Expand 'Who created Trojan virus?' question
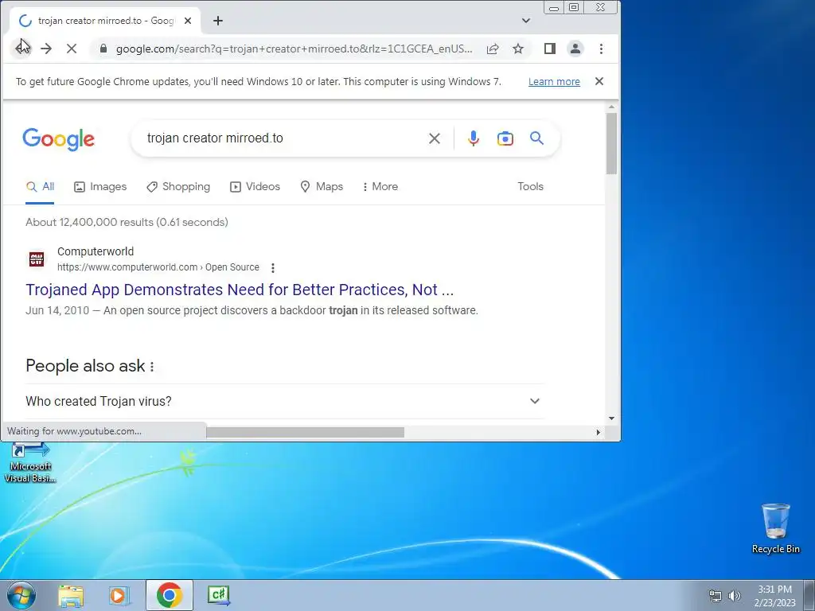The height and width of the screenshot is (611, 815). tap(284, 401)
